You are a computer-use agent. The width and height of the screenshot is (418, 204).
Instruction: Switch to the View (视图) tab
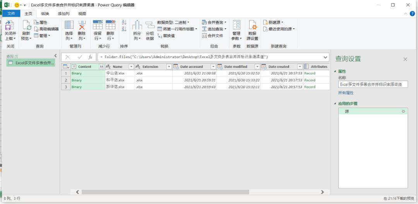tap(82, 14)
